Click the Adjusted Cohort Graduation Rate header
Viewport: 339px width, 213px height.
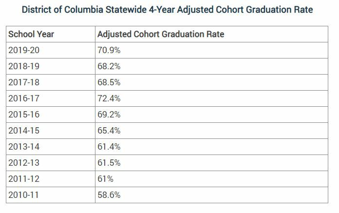pos(161,35)
